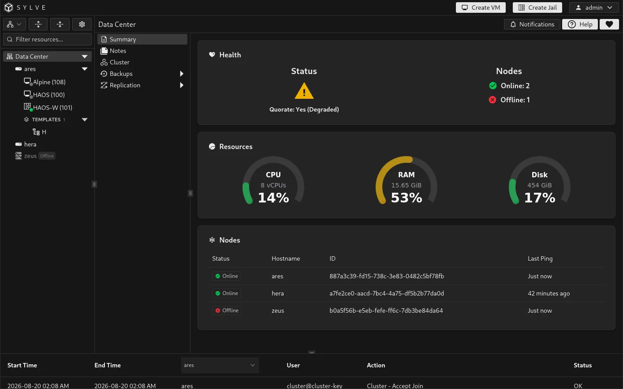Collapse the TEMPLATES group arrow
623x389 pixels.
pyautogui.click(x=85, y=120)
